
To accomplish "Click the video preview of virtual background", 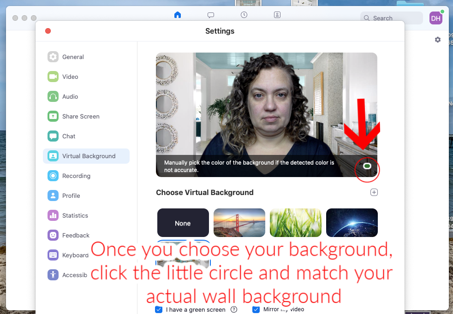I will [x=266, y=115].
